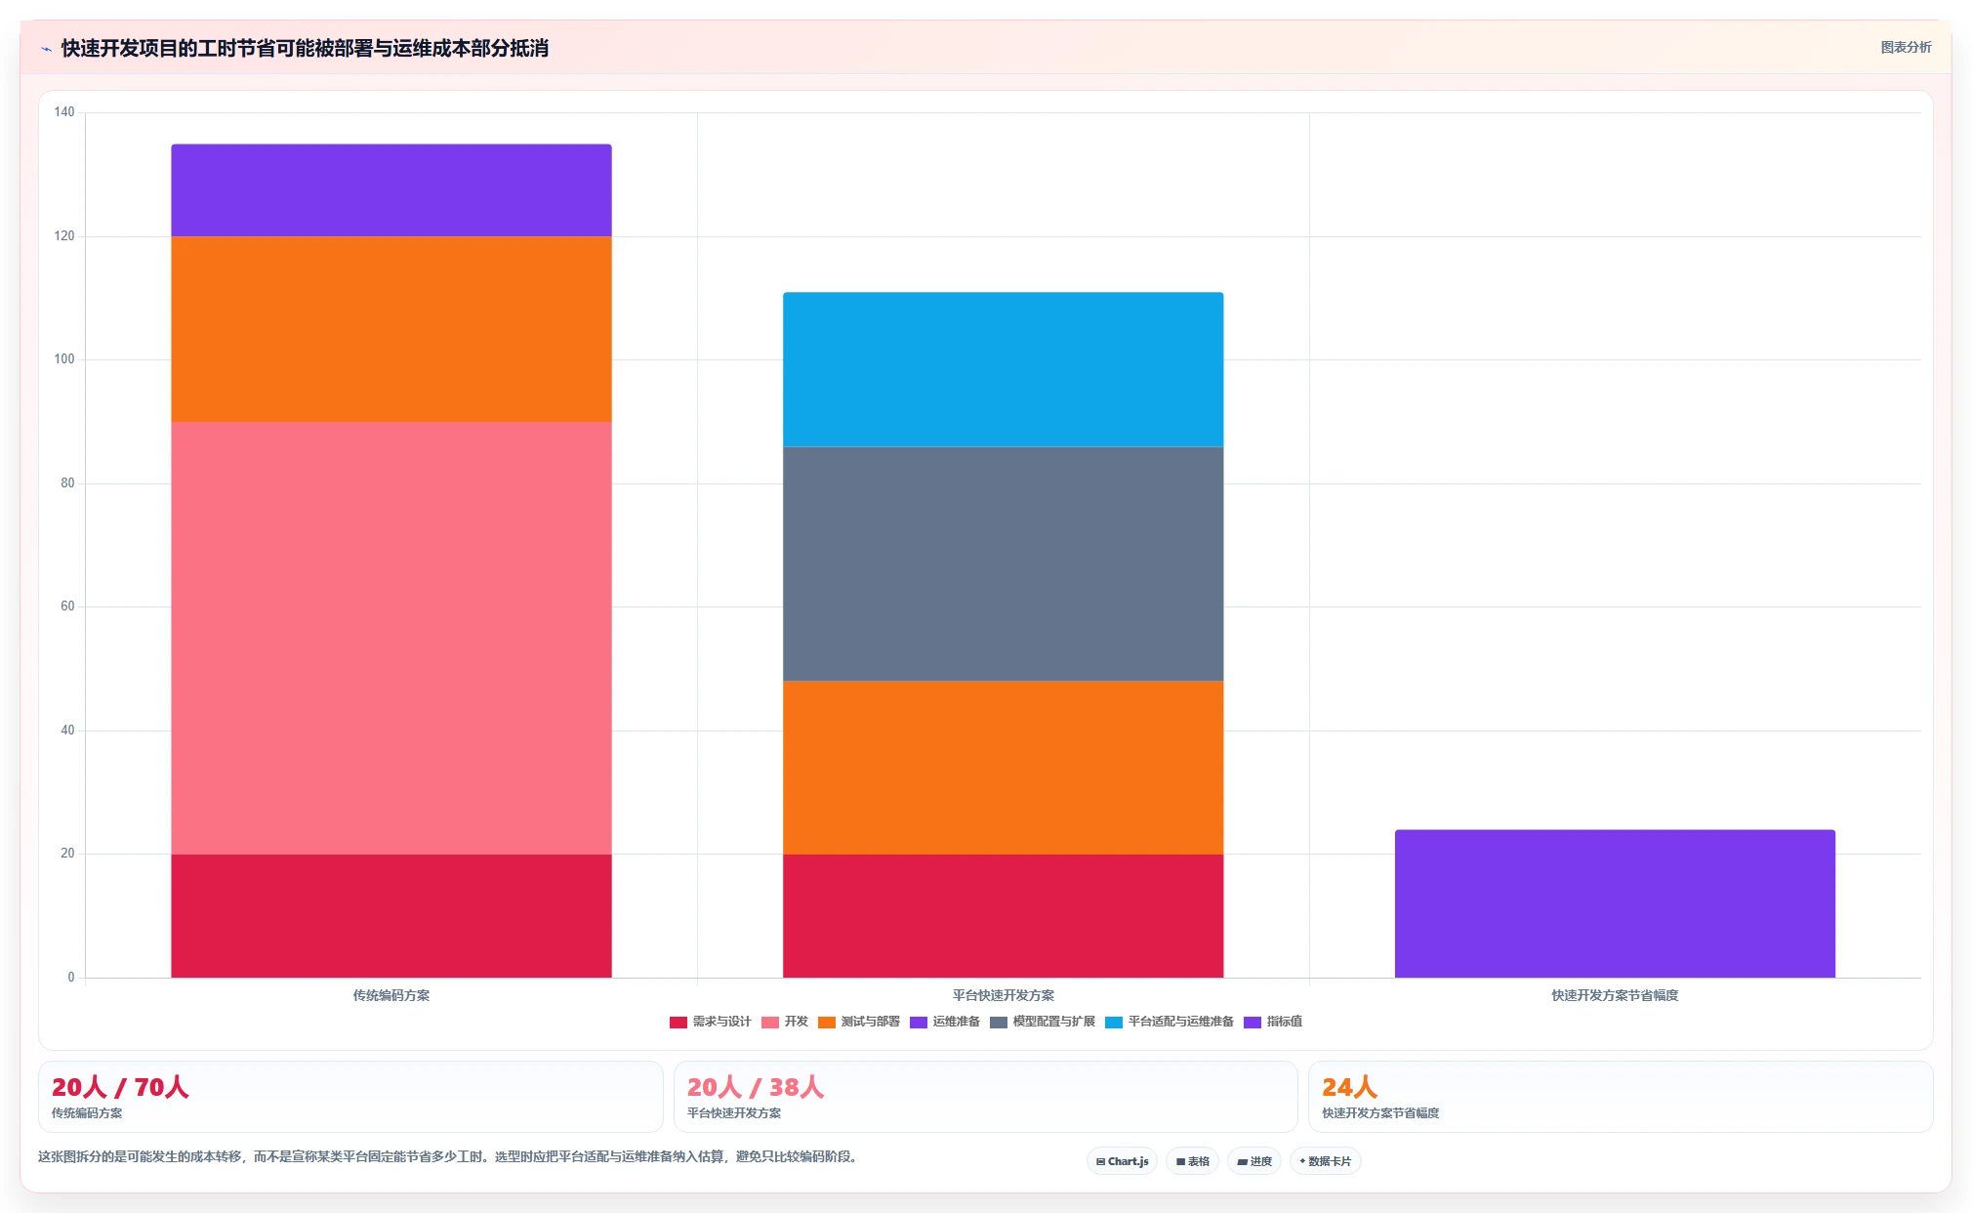Toggle 运维准备 in the chart legend
Viewport: 1972px width, 1213px height.
click(945, 1022)
